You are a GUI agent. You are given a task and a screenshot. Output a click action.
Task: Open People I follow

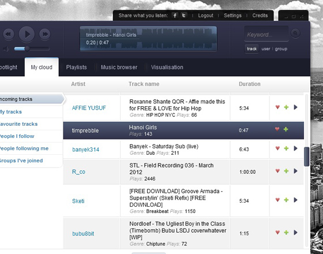(17, 136)
